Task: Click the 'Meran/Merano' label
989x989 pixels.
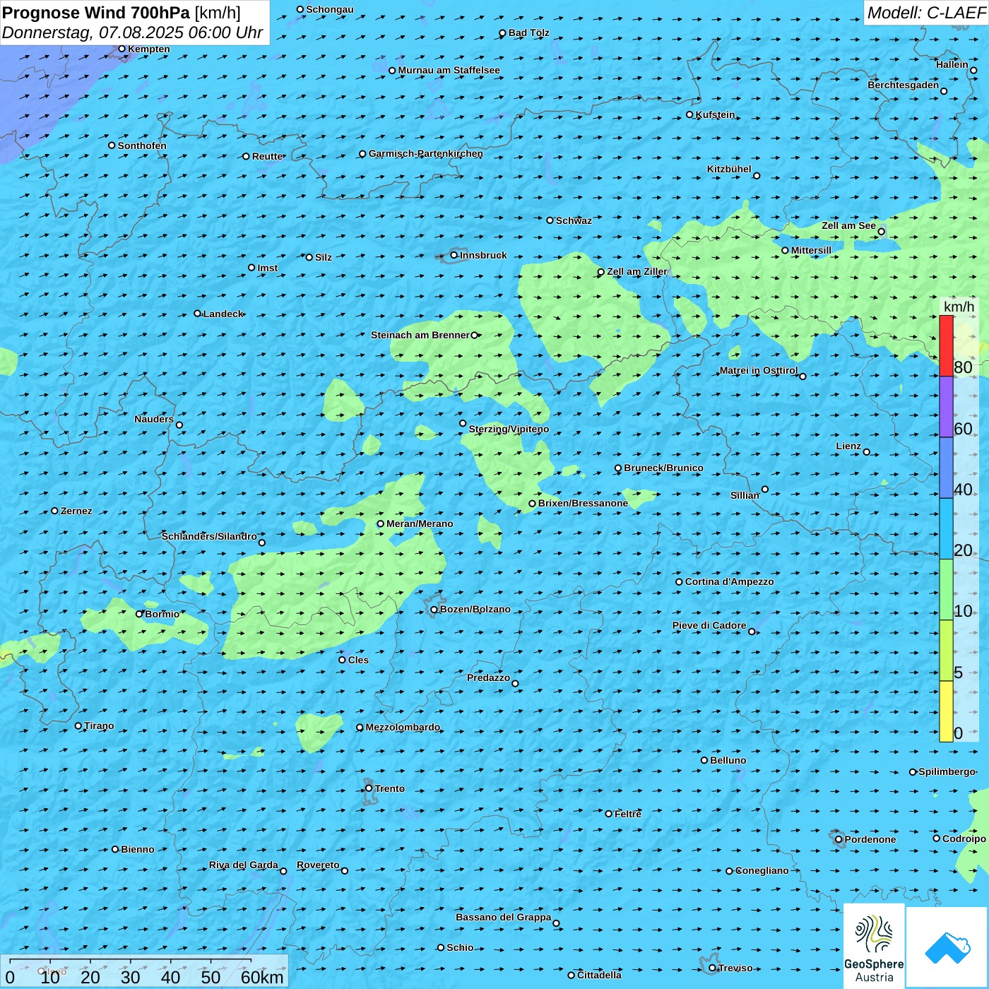Action: click(x=420, y=523)
